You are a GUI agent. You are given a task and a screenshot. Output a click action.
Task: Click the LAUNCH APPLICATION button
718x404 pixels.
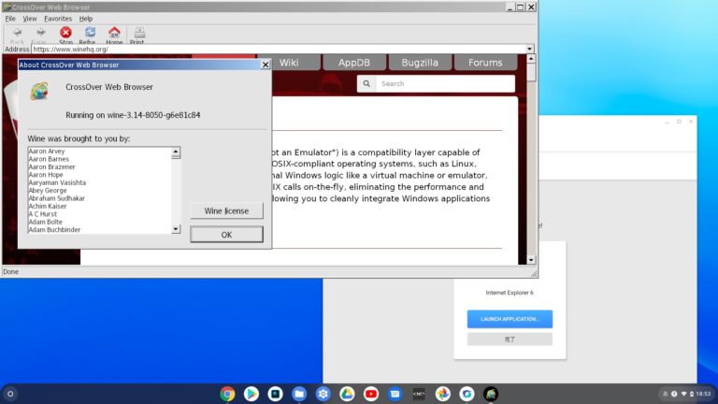pyautogui.click(x=510, y=319)
